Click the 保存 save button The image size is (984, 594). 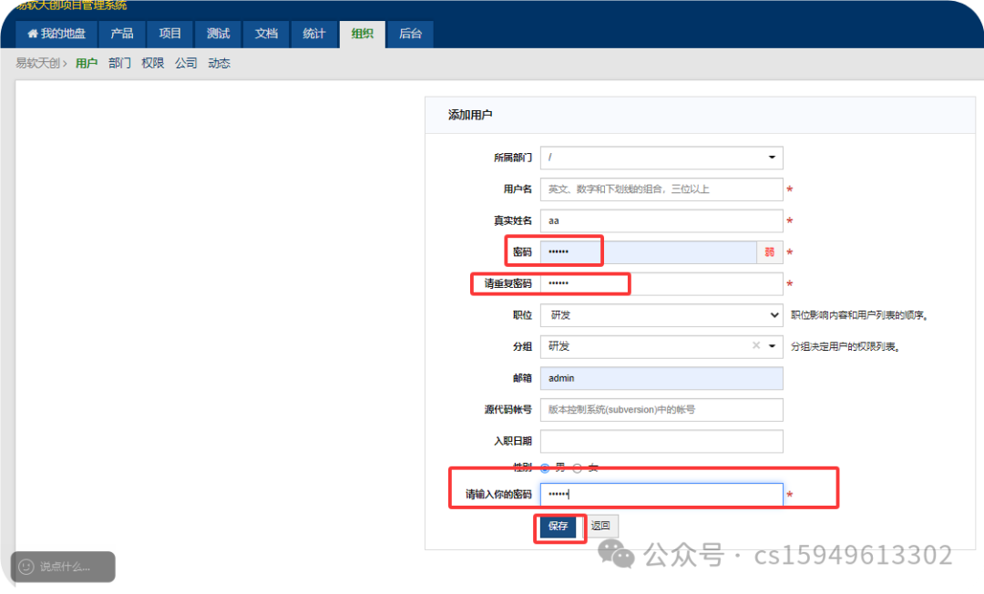pyautogui.click(x=558, y=526)
